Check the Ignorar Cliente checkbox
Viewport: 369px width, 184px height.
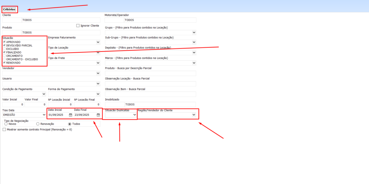pos(78,26)
